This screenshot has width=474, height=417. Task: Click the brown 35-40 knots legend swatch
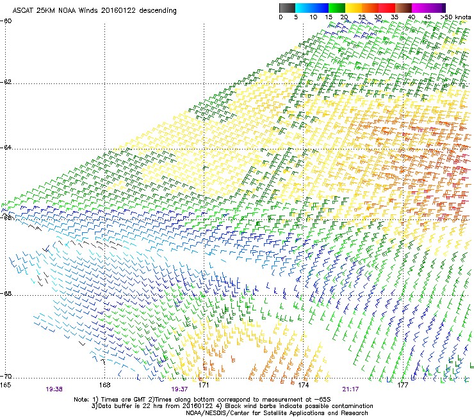(x=404, y=8)
